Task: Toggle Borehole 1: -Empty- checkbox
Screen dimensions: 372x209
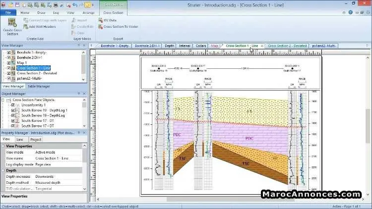Action: (9, 52)
